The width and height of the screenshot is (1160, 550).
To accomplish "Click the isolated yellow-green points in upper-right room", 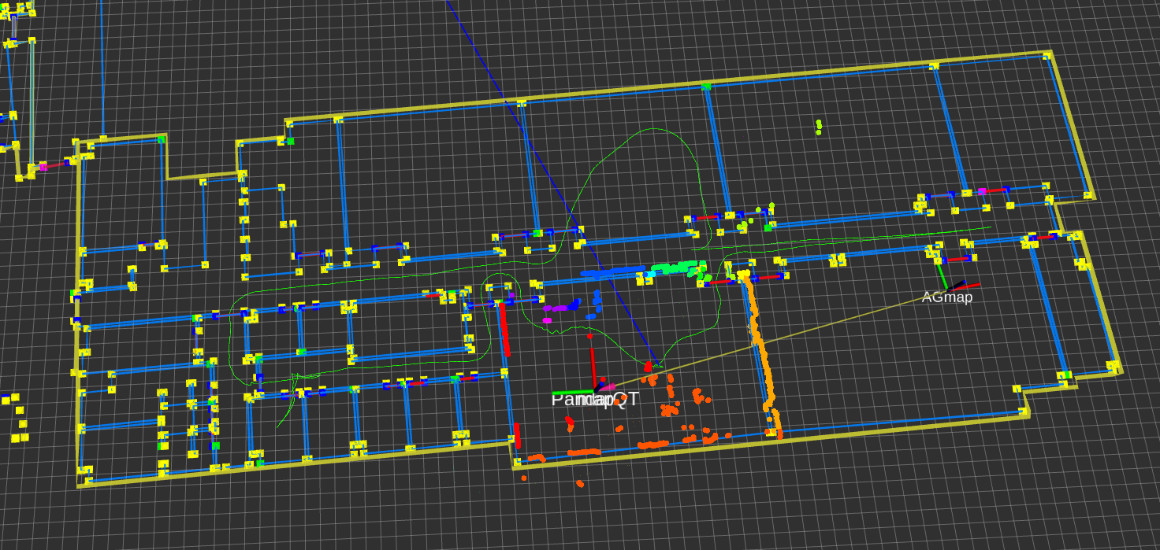I will [x=819, y=126].
